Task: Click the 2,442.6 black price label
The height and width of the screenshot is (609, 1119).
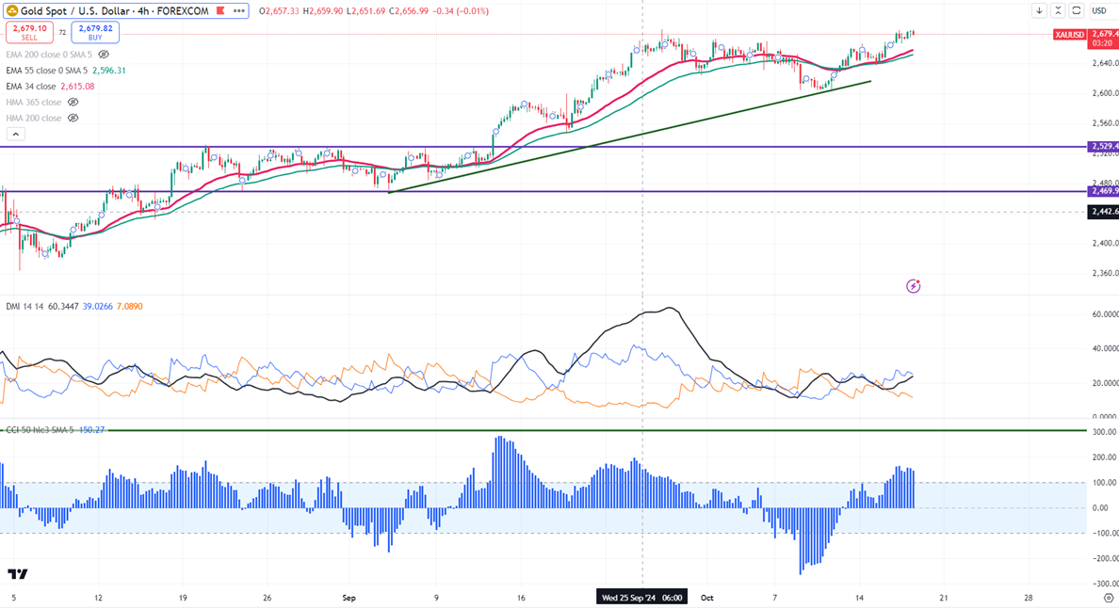Action: (1103, 212)
